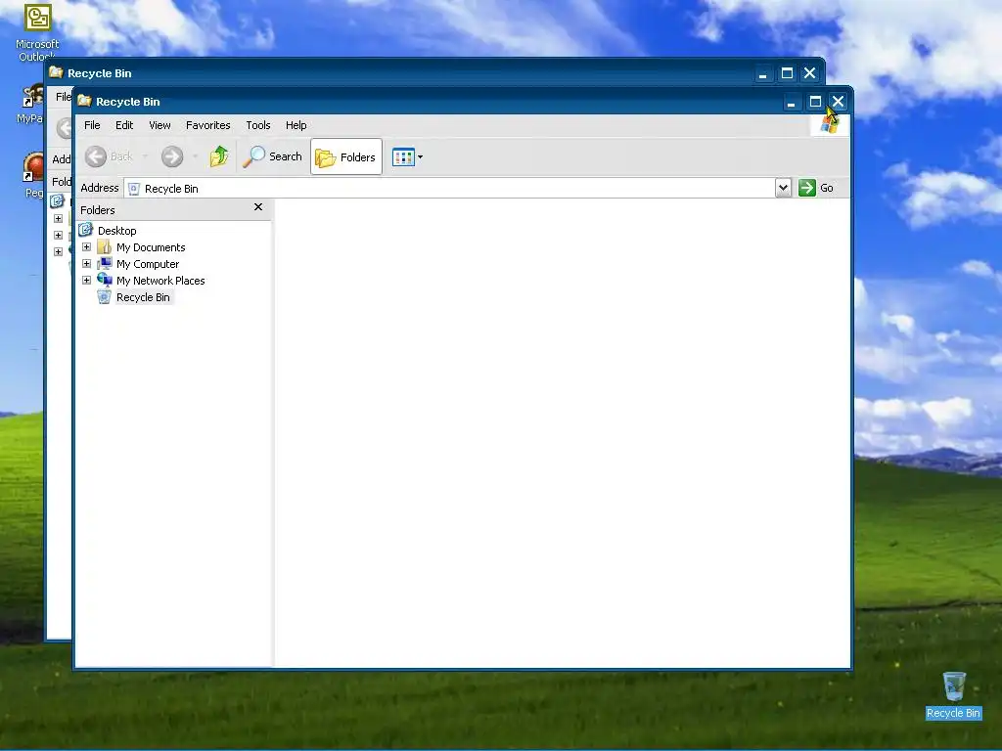Expand the My Computer tree node
Viewport: 1002px width, 751px height.
(86, 264)
